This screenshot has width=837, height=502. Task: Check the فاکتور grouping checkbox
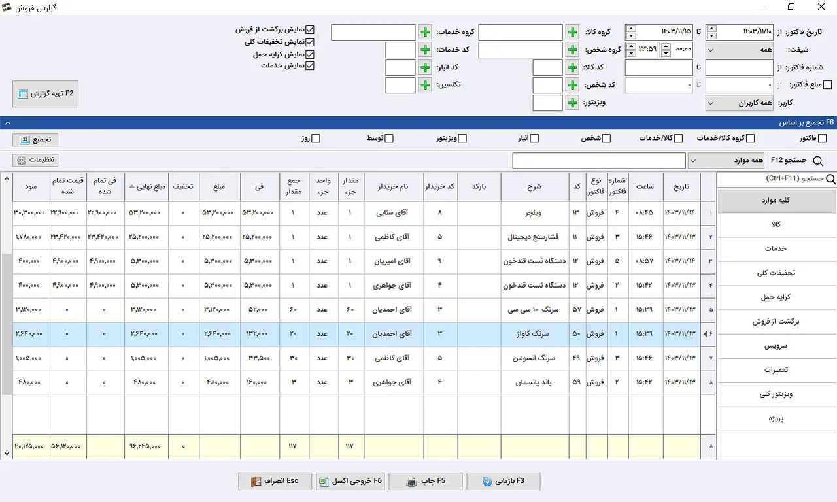(x=823, y=139)
